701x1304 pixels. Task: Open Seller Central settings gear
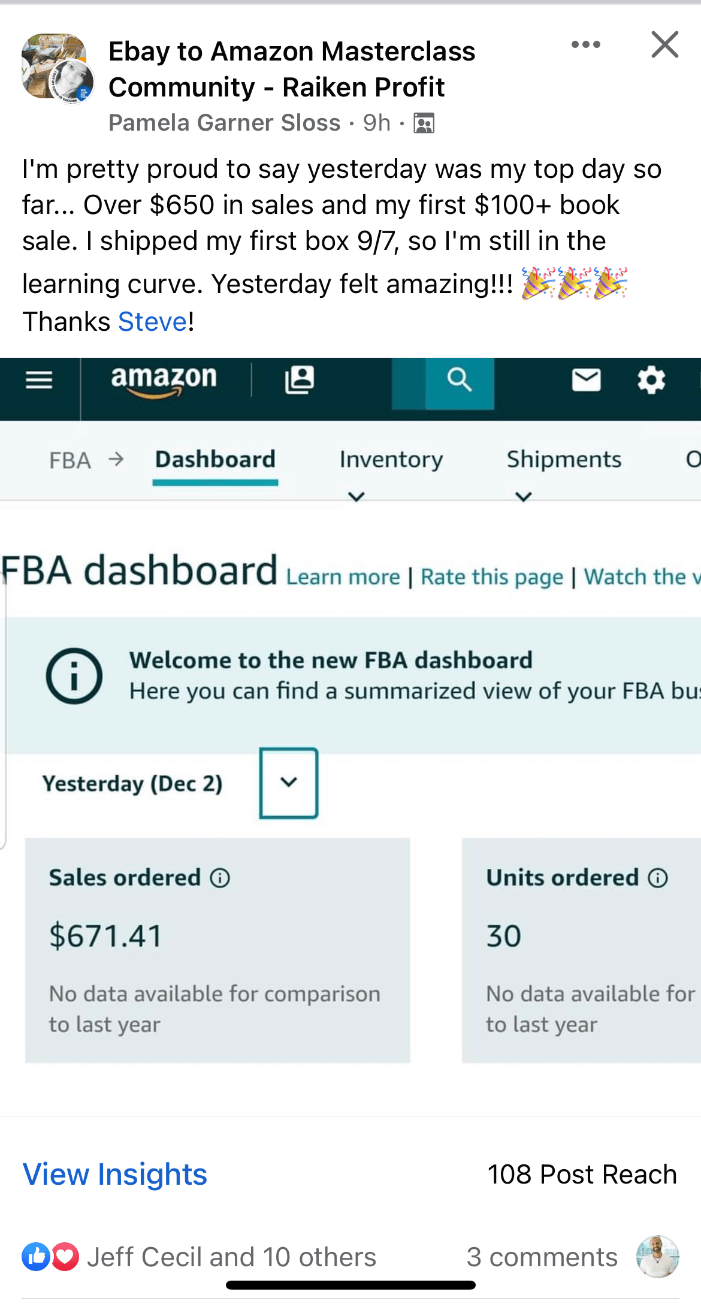tap(651, 380)
